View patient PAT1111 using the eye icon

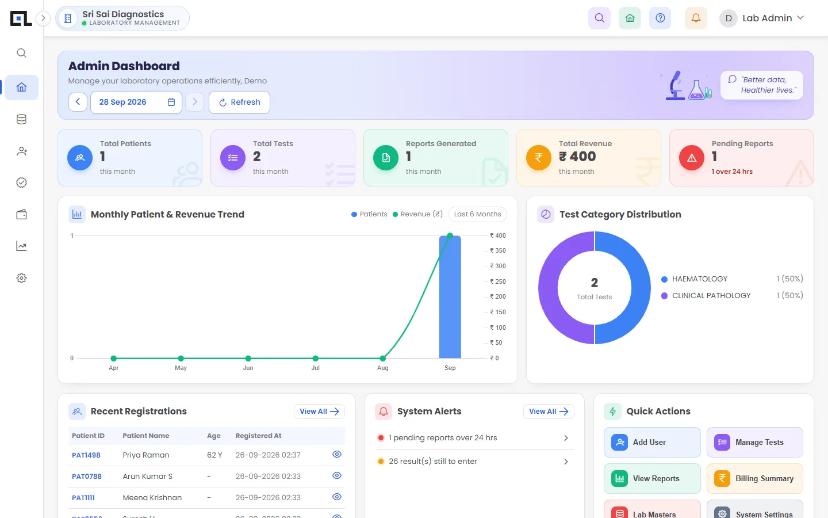coord(337,497)
